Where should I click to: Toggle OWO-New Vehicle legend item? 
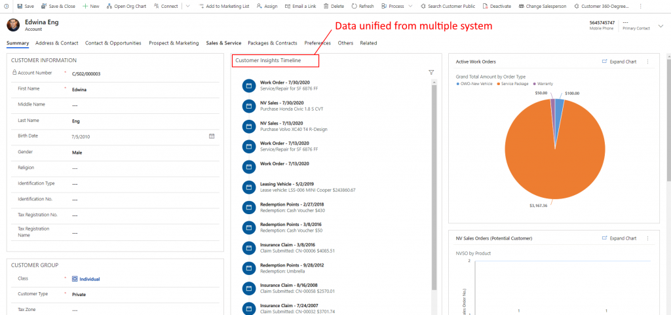pyautogui.click(x=476, y=84)
